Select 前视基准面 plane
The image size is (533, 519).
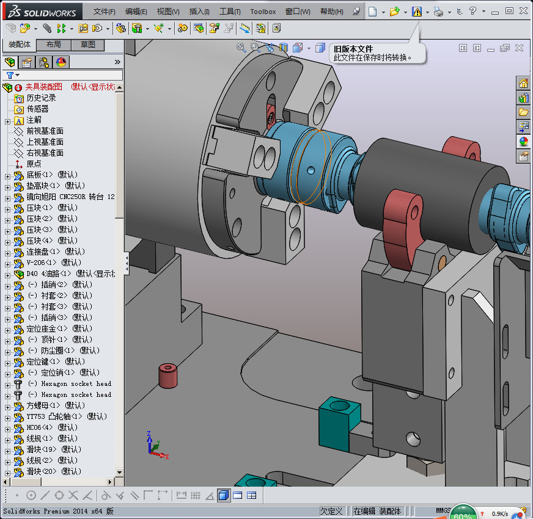(x=45, y=131)
